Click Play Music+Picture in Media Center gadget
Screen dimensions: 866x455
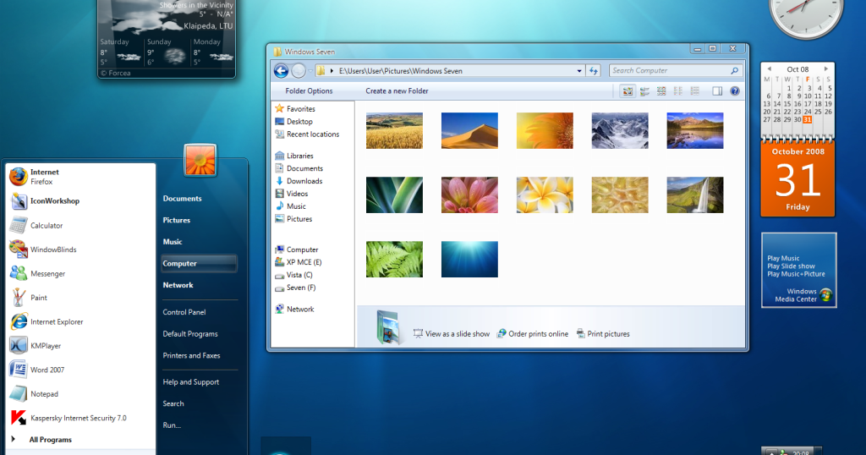[796, 274]
